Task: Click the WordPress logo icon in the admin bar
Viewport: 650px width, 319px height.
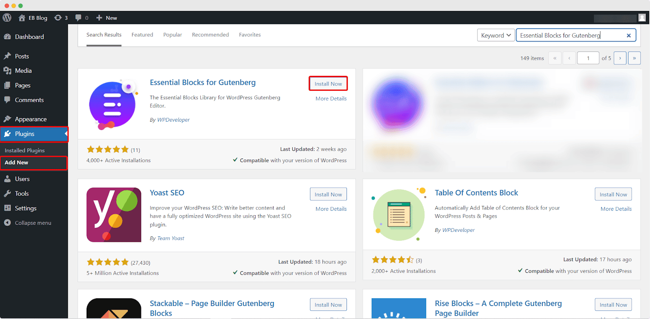Action: 7,18
